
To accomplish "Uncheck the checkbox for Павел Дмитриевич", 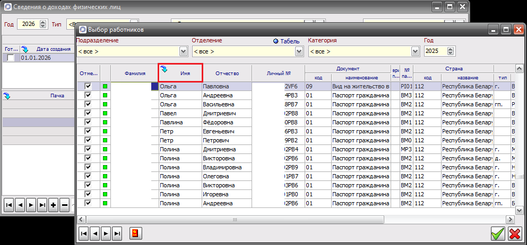I will (88, 113).
